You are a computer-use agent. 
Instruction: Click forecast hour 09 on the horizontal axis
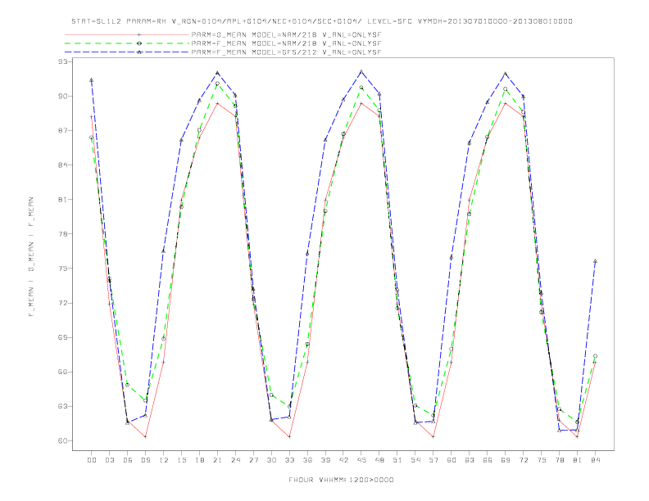[146, 460]
